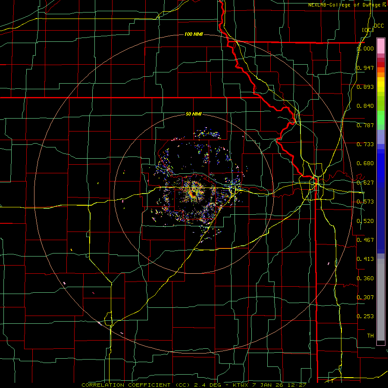
Task: Click the 0.680 scale value
Action: (365, 163)
